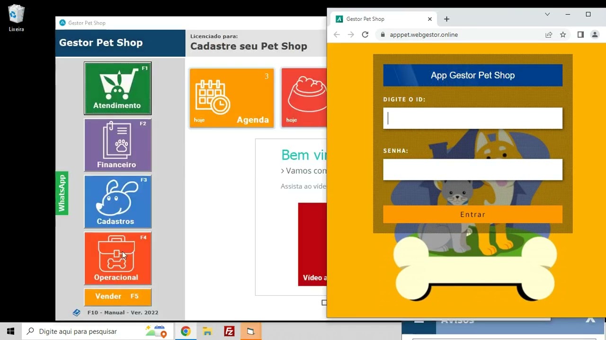Open the new tab plus button

[446, 19]
